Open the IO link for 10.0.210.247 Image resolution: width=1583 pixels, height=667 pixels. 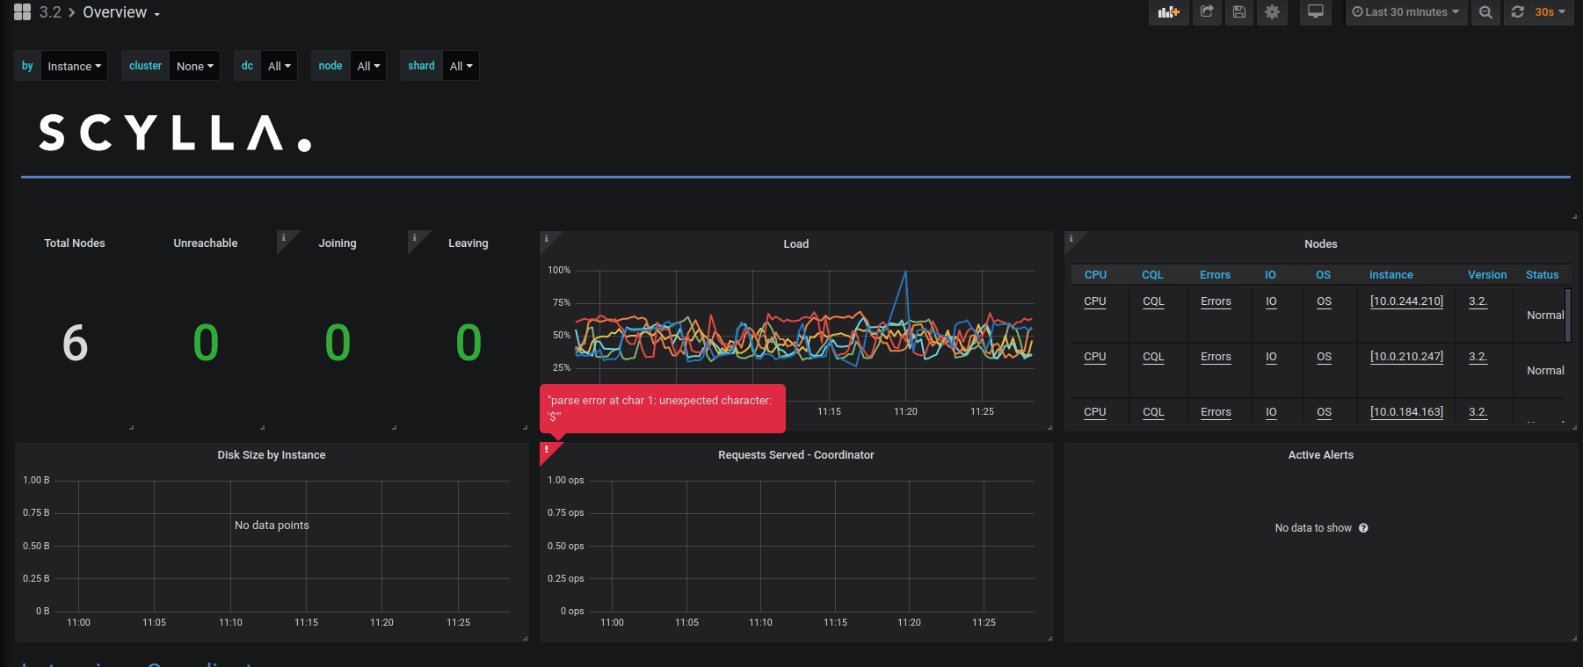coord(1271,357)
